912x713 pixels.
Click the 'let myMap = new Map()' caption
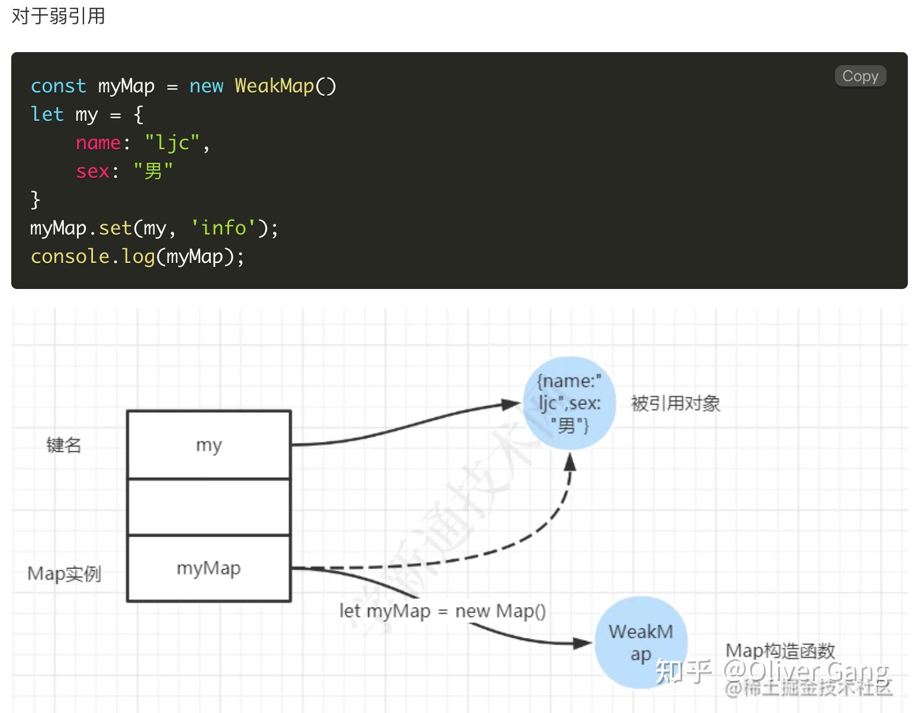tap(443, 611)
